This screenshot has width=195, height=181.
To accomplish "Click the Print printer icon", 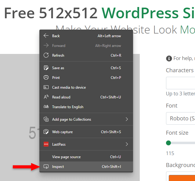I will [x=46, y=77].
